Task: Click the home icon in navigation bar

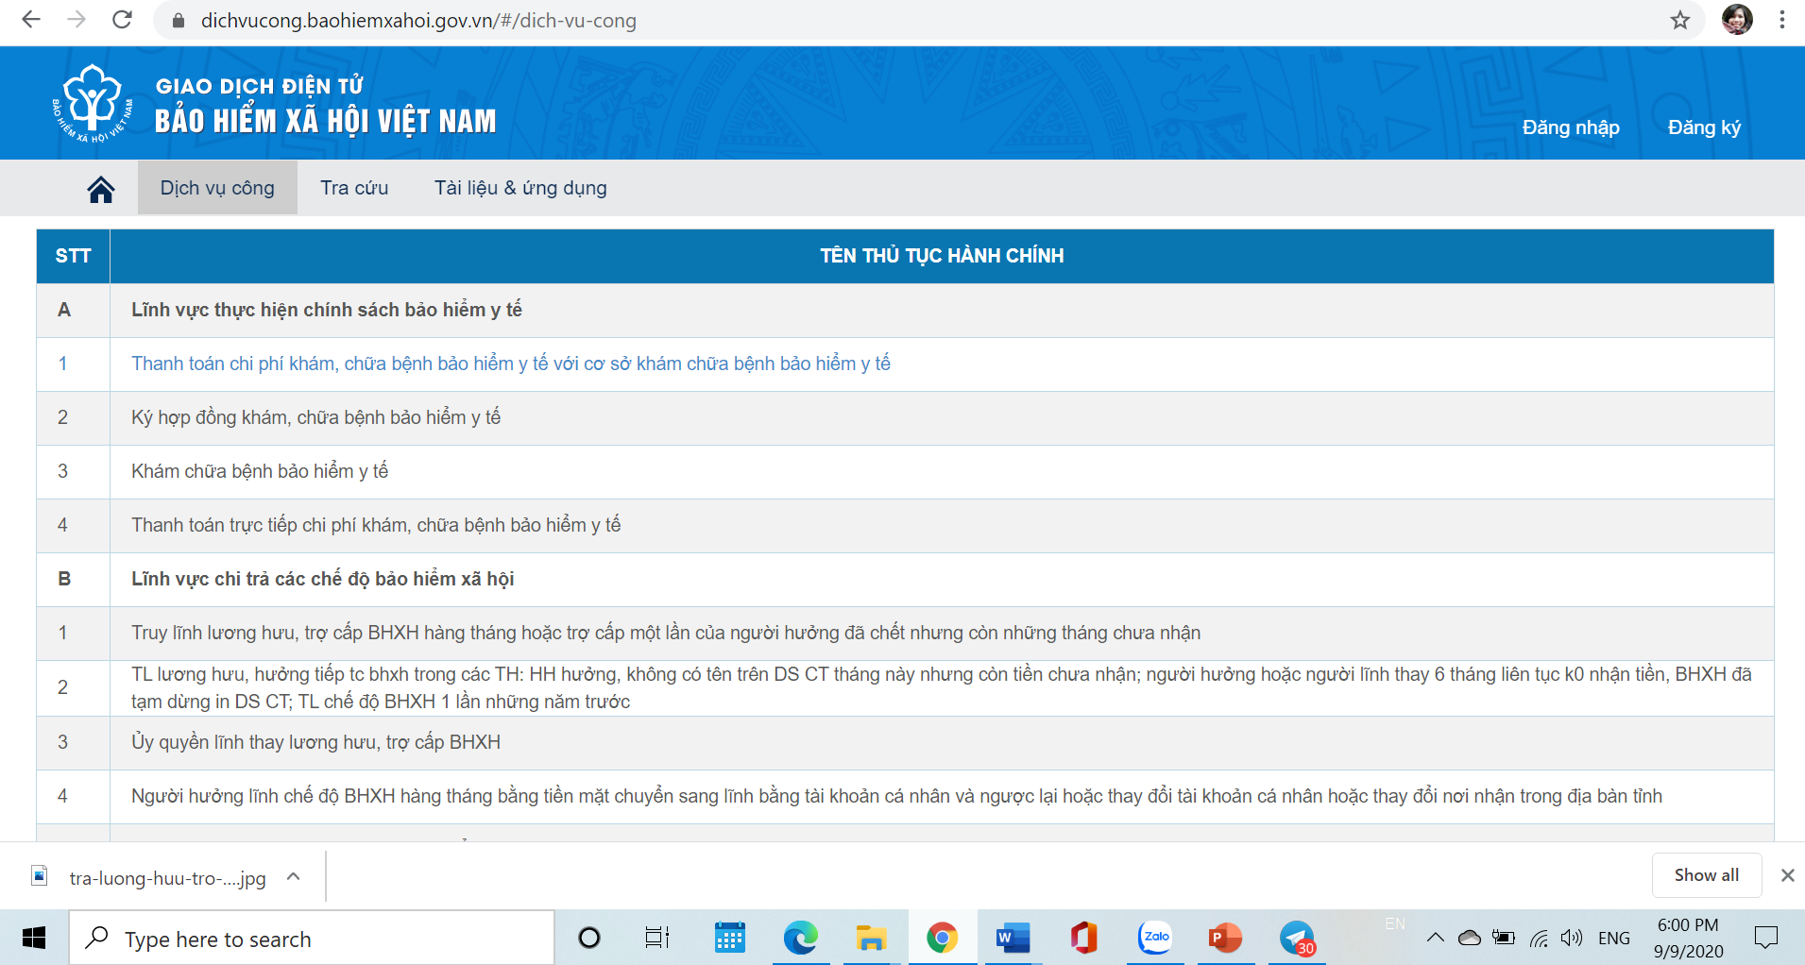Action: [x=101, y=189]
